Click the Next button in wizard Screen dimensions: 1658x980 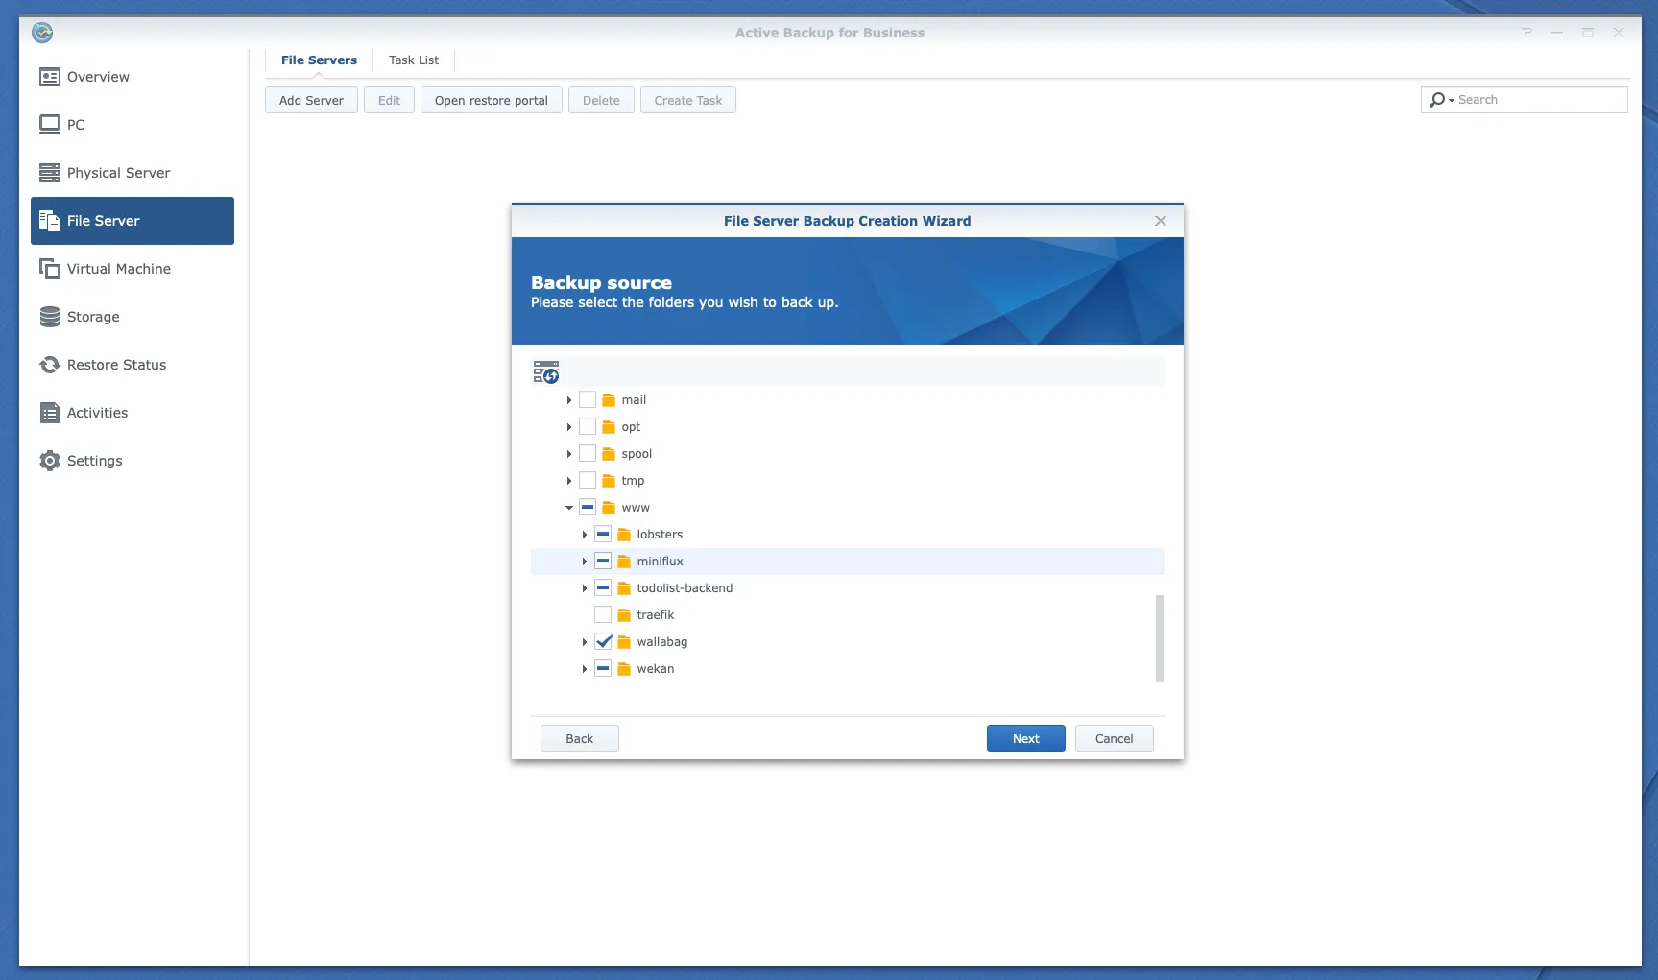coord(1026,738)
